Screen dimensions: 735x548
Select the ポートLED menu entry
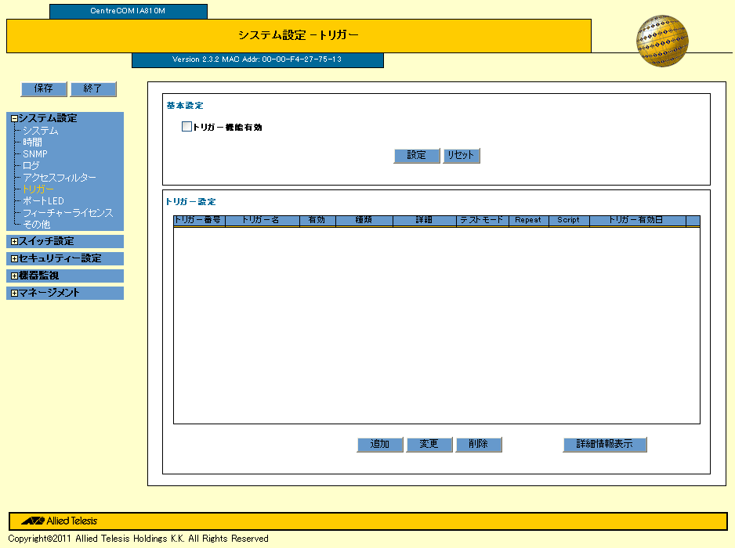click(x=43, y=201)
